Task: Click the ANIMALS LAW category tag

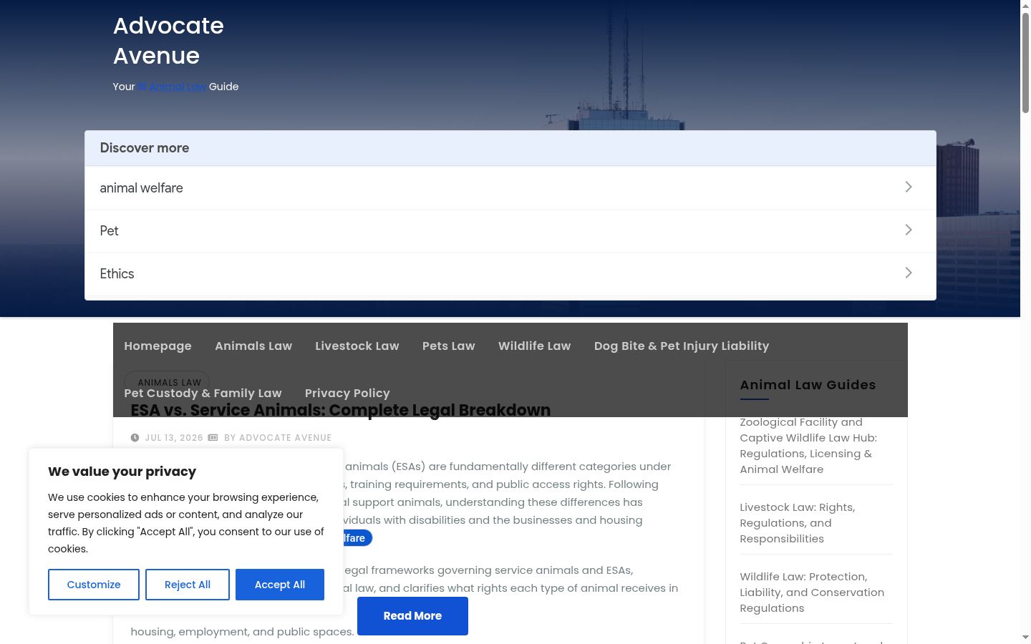Action: pos(167,381)
